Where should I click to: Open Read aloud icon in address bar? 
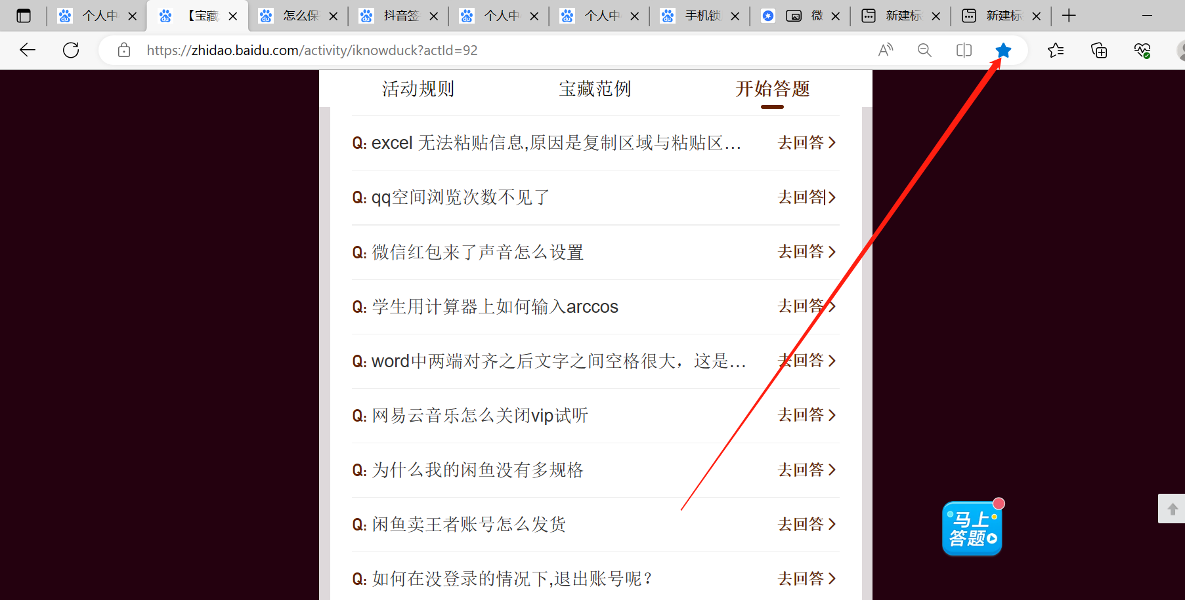tap(886, 50)
